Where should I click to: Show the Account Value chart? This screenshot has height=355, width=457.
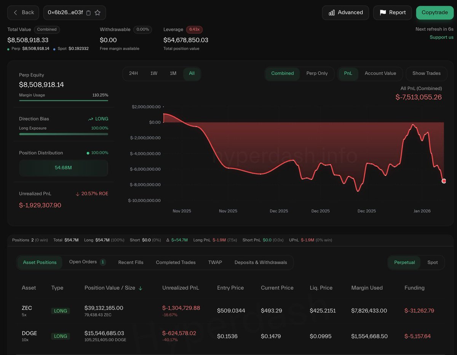pyautogui.click(x=380, y=74)
